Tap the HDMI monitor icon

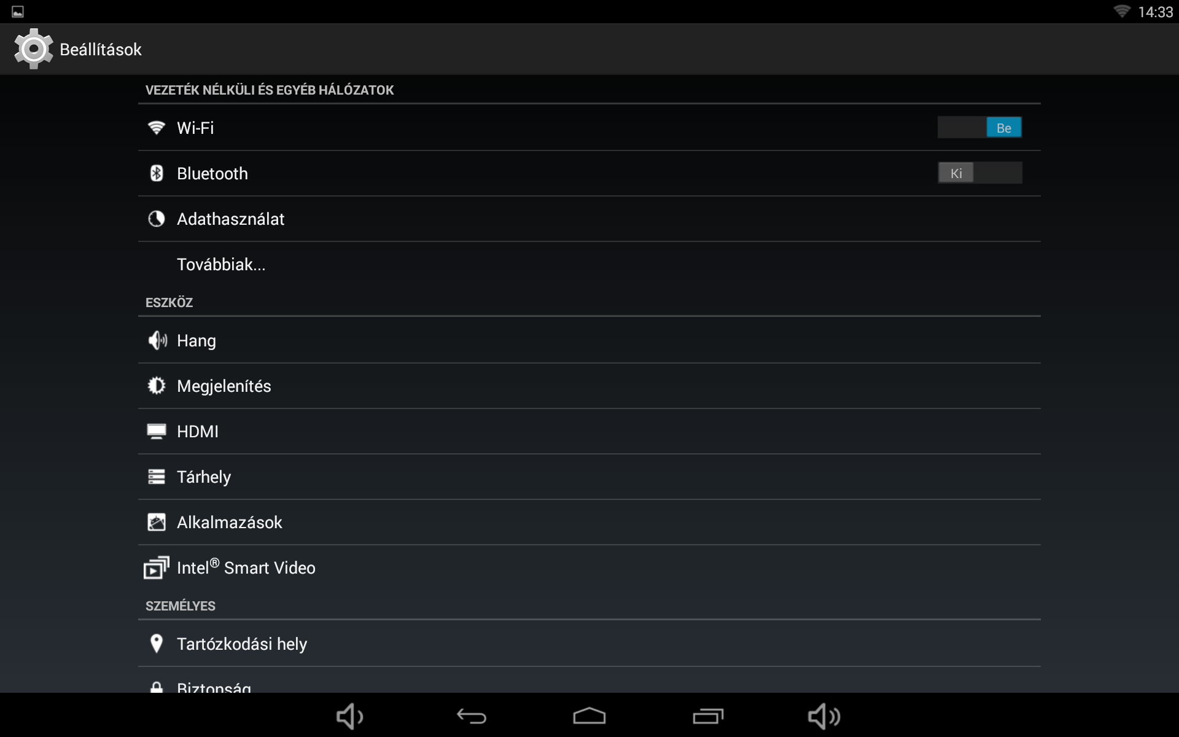(x=157, y=431)
